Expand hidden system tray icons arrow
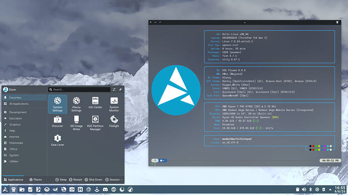This screenshot has width=348, height=195. pyautogui.click(x=330, y=189)
